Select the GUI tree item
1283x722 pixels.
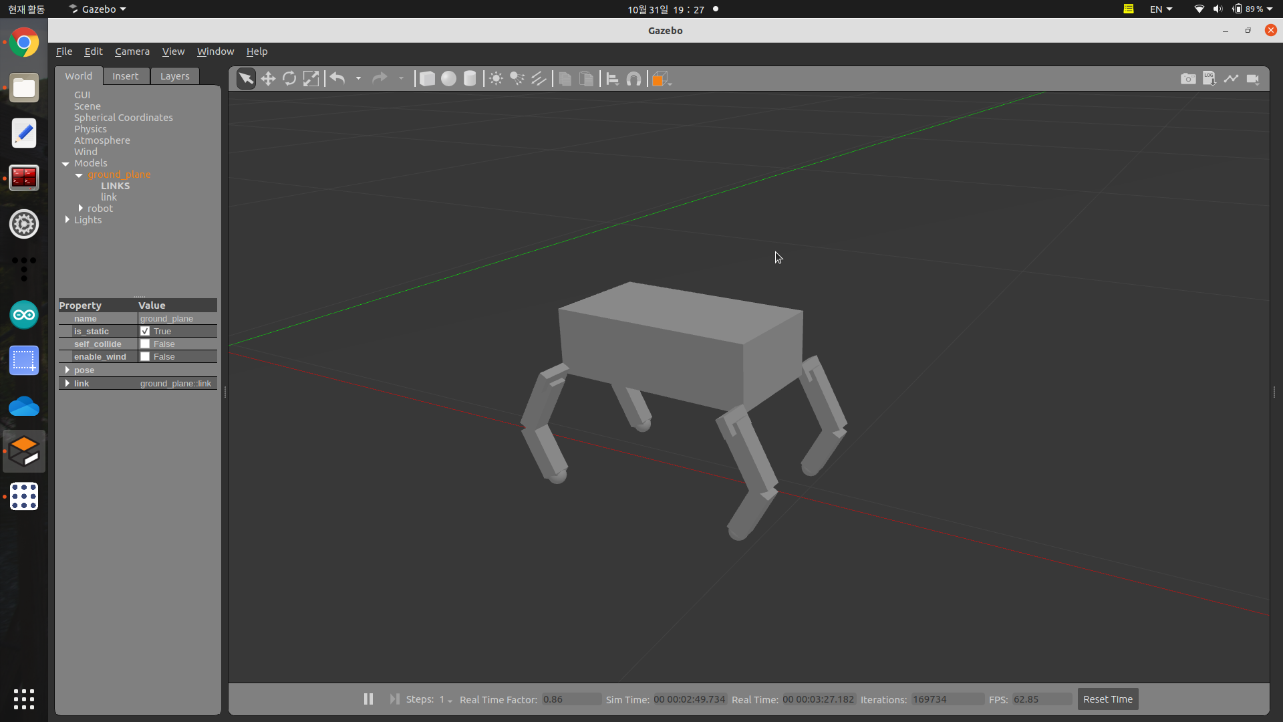tap(82, 95)
